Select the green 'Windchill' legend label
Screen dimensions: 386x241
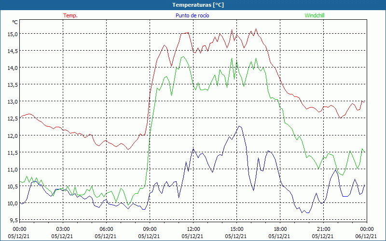[x=315, y=15]
